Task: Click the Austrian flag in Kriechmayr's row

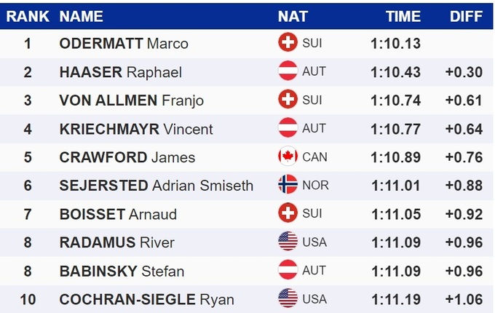Action: (288, 128)
